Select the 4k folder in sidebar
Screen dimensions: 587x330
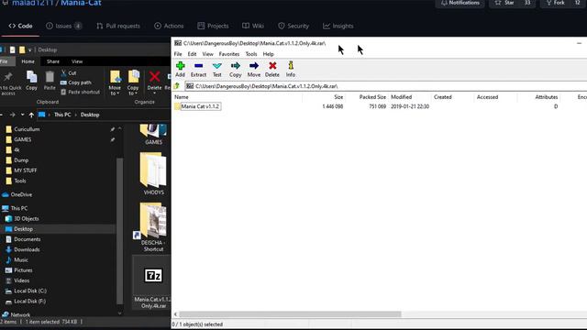(17, 149)
